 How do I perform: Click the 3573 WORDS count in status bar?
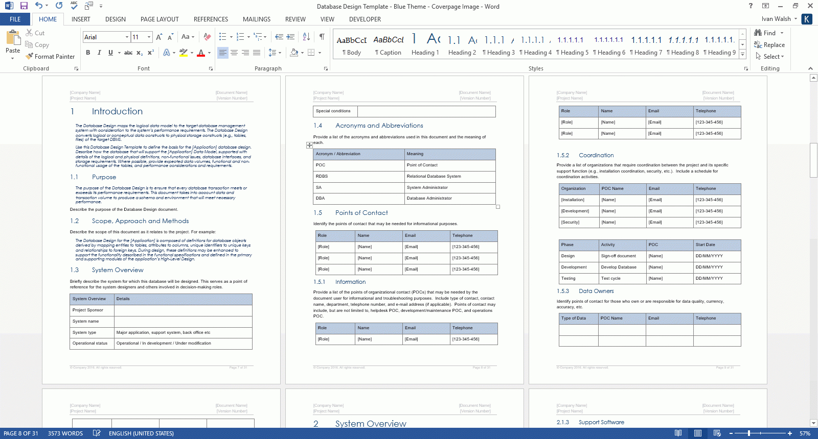pyautogui.click(x=65, y=433)
